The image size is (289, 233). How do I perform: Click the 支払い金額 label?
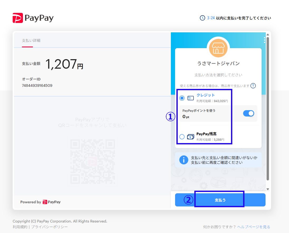click(31, 64)
